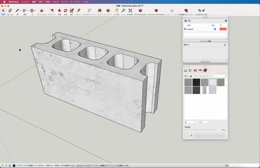Screen dimensions: 260x168
Task: Select the black asphalt material swatch
Action: tap(196, 82)
